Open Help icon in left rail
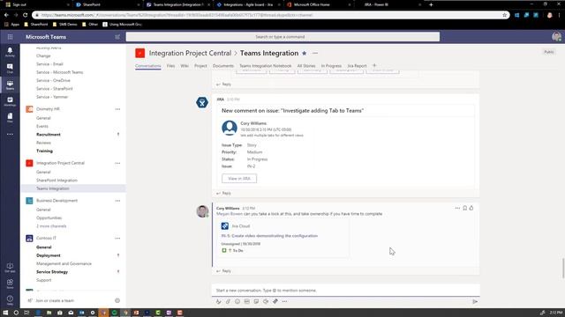565x317 pixels. point(10,299)
